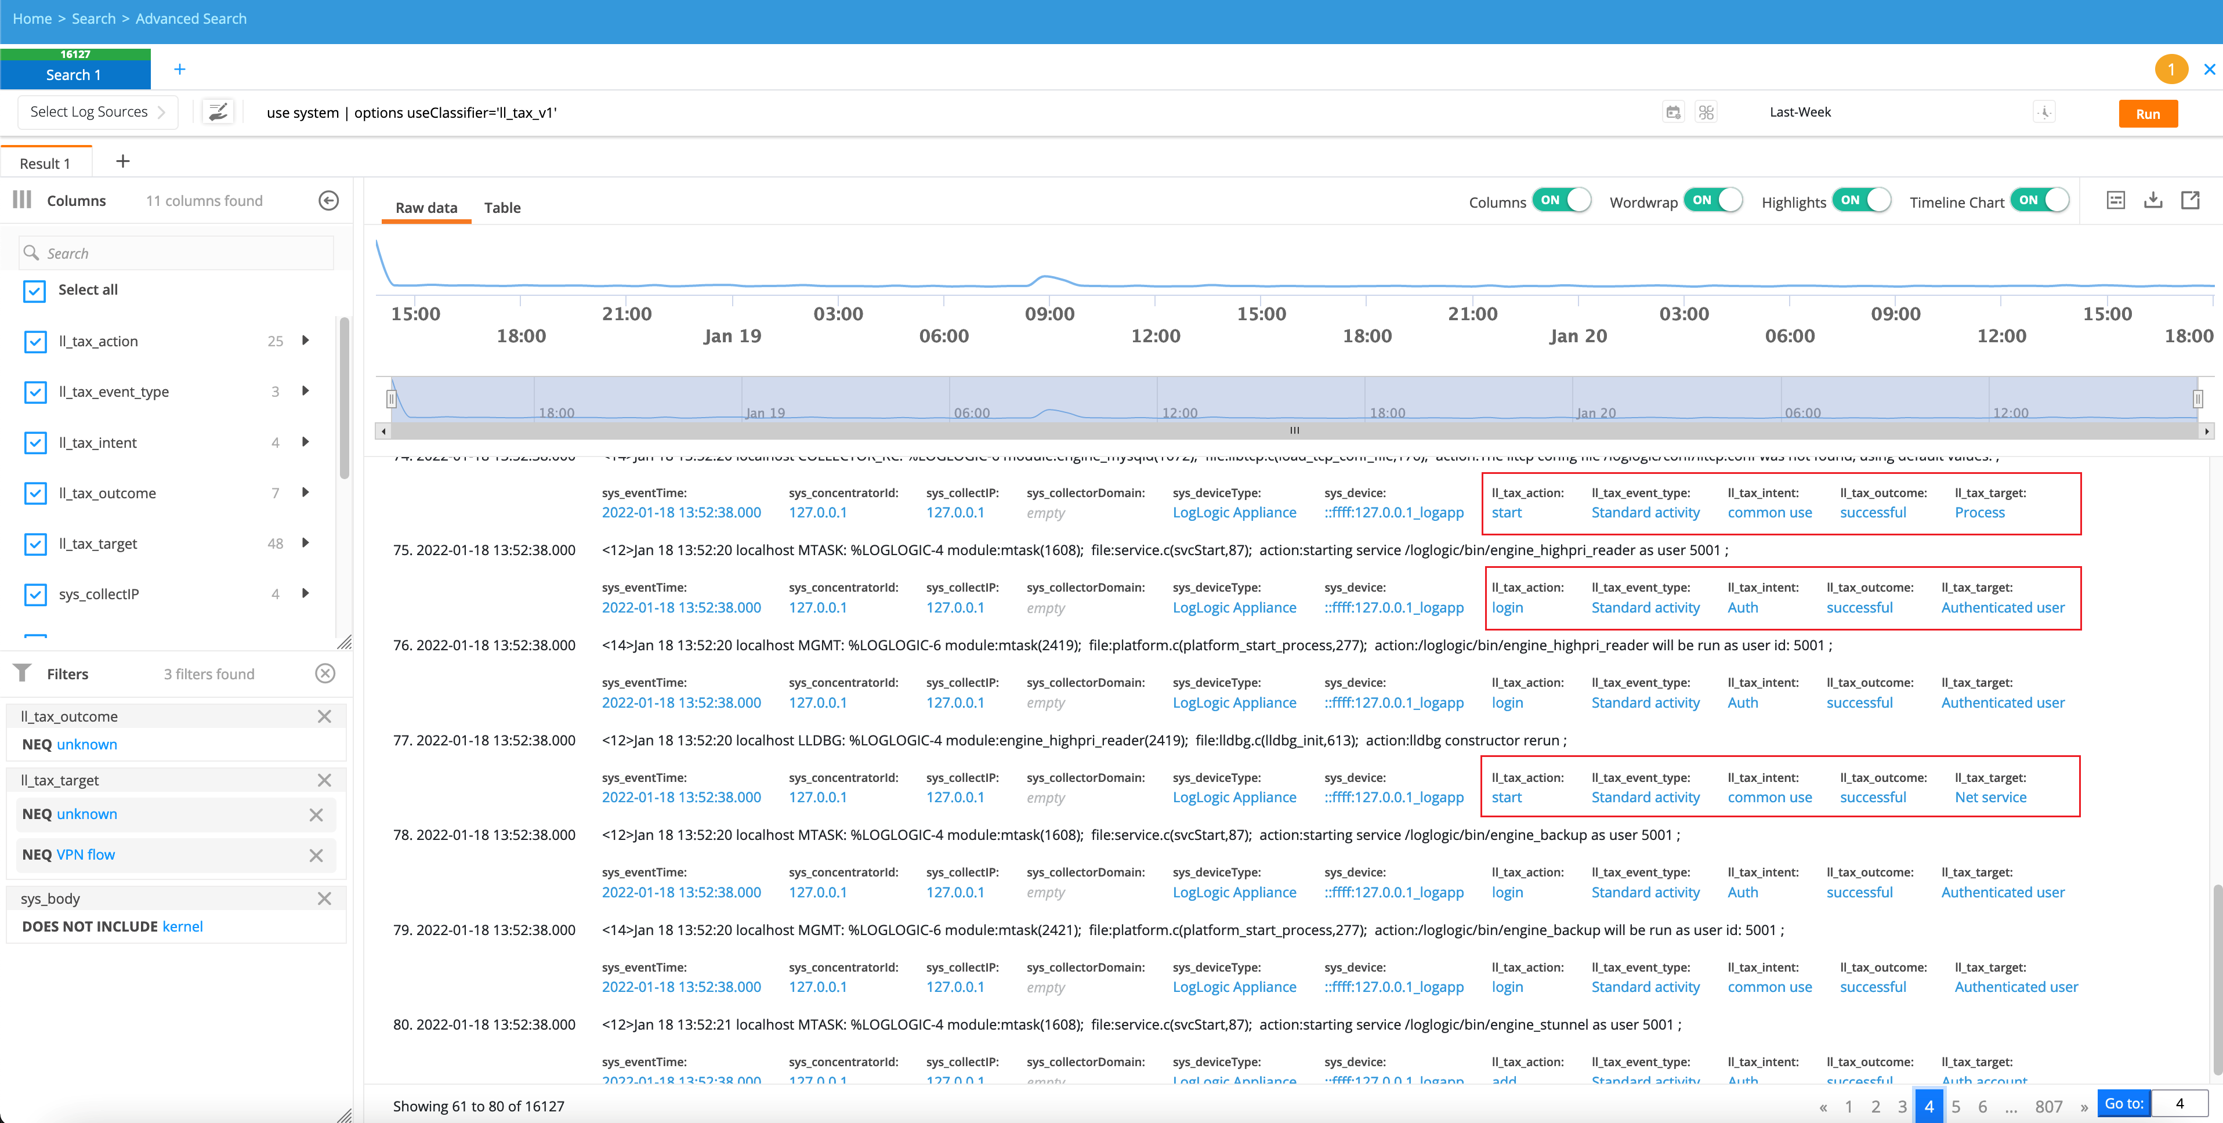The image size is (2223, 1123).
Task: Click the download results icon
Action: coord(2153,200)
